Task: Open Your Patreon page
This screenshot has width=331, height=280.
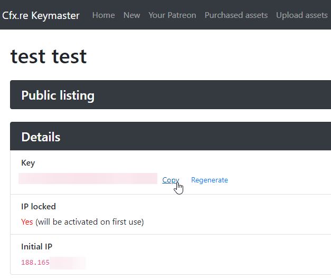Action: pos(172,15)
